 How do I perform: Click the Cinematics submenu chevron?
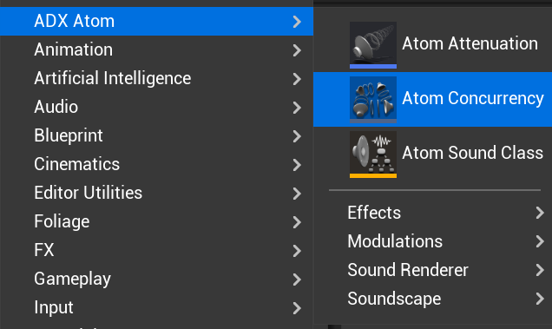pos(297,165)
